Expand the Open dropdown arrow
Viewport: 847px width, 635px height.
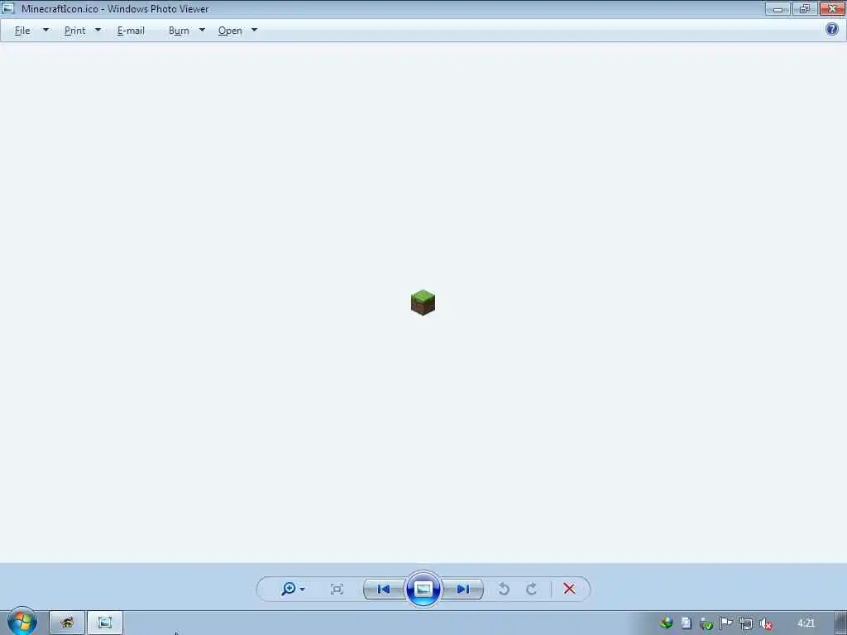tap(255, 31)
